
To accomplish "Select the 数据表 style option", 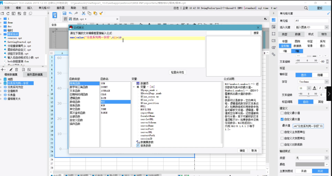I will pos(298,46).
